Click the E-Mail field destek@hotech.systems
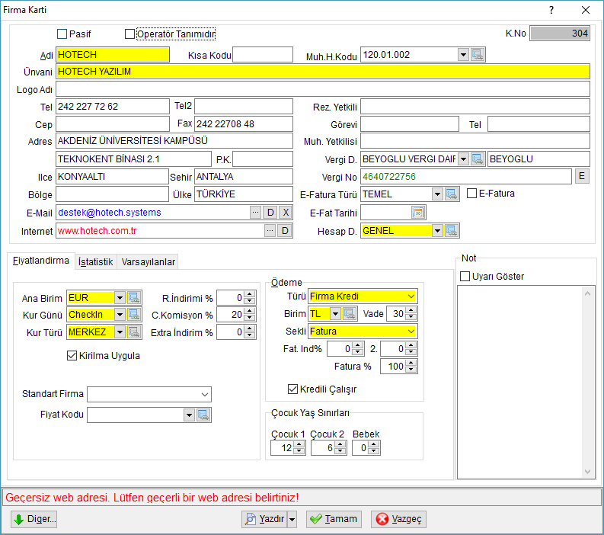Screen dimensions: 604x535 (x=153, y=213)
